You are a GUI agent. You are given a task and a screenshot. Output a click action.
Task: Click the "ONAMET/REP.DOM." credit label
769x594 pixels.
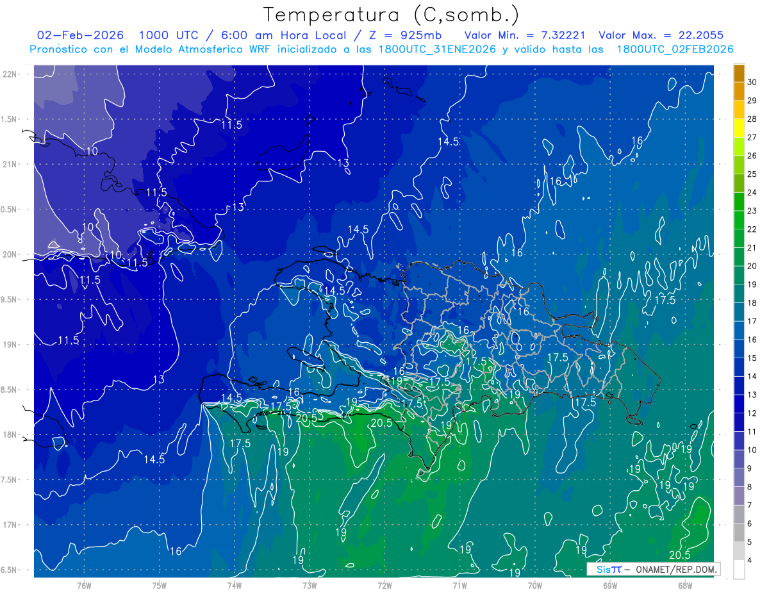(x=676, y=569)
